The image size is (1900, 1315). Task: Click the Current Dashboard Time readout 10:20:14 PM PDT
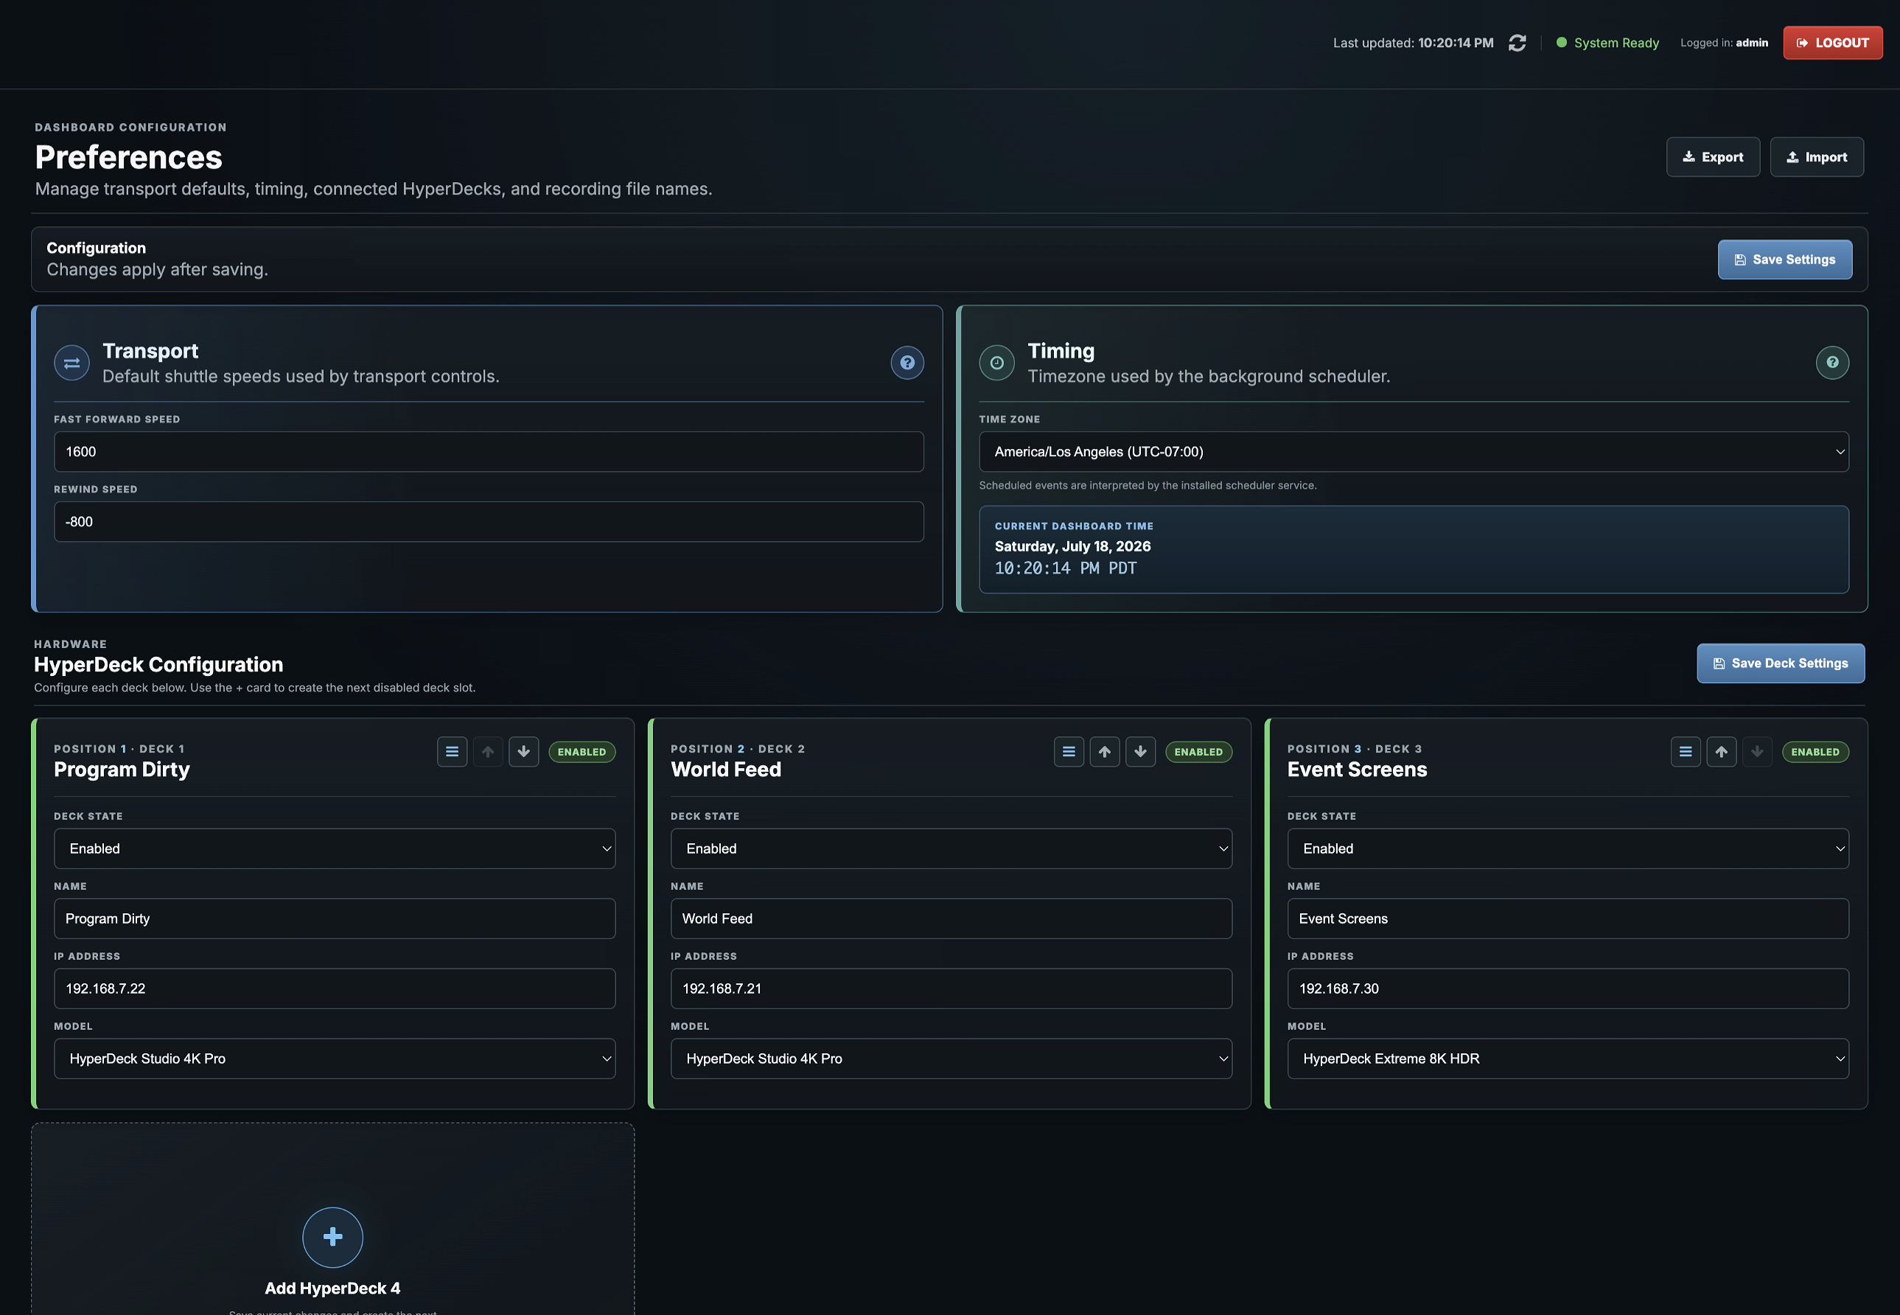pyautogui.click(x=1066, y=568)
